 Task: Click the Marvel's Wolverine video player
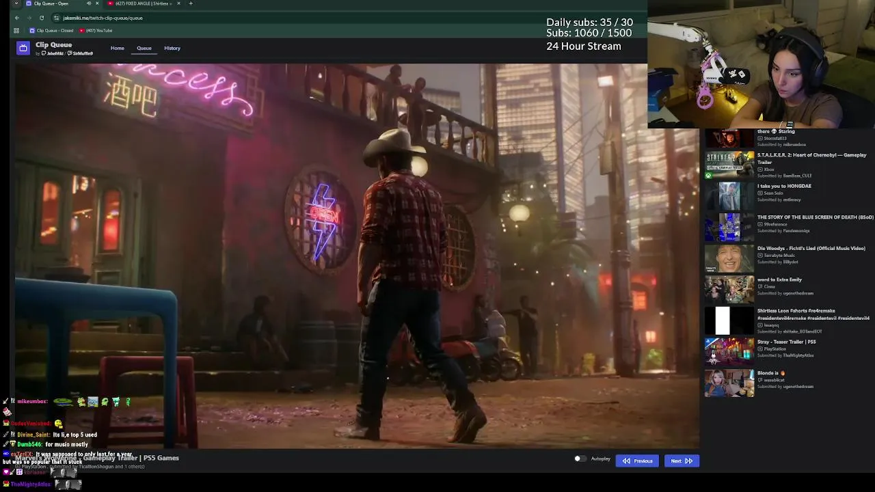357,256
